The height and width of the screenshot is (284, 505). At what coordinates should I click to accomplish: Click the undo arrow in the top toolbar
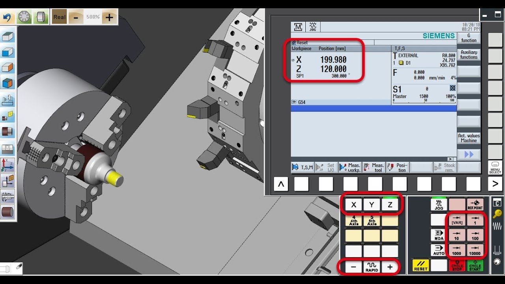coord(7,17)
